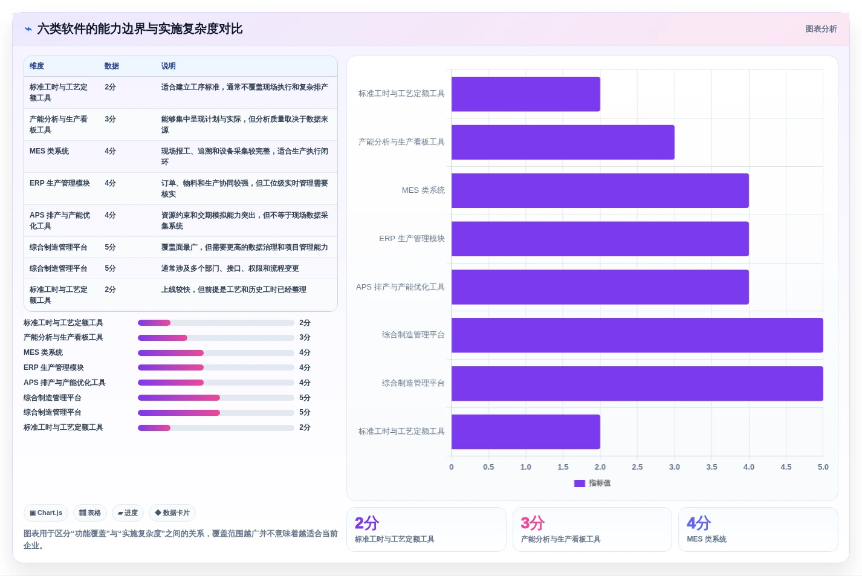Viewport: 862px width, 576px height.
Task: Click the x-axis tick label 2.5
Action: (637, 467)
